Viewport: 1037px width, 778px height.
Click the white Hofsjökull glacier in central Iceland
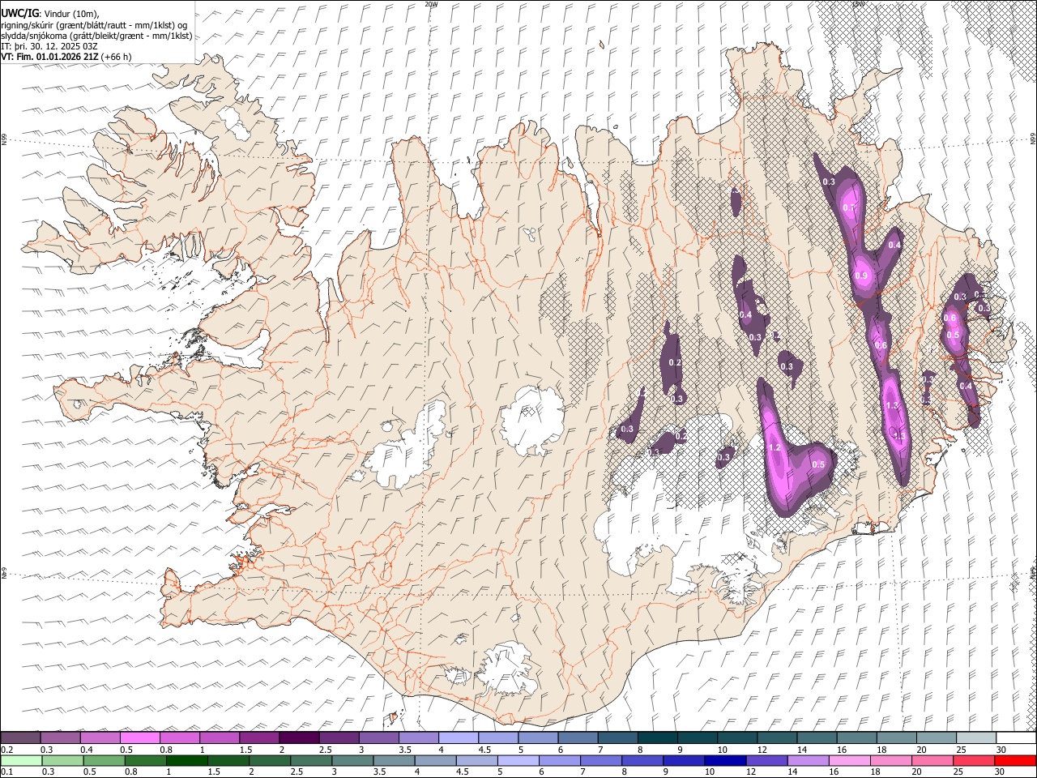(532, 419)
